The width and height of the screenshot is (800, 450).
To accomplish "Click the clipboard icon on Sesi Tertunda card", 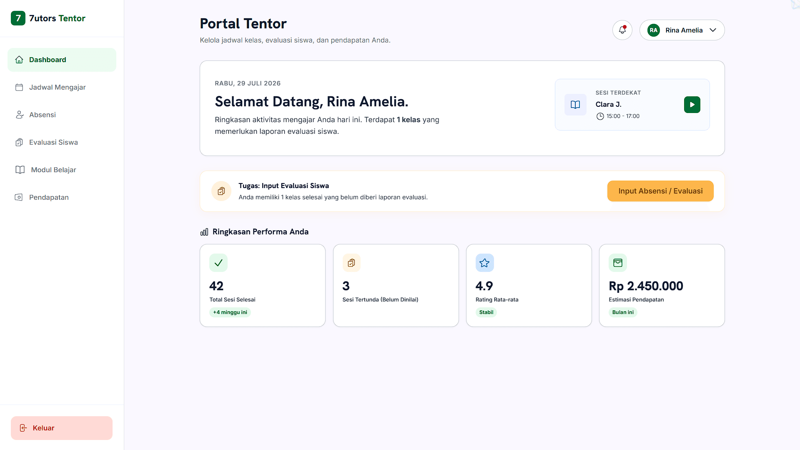I will point(351,263).
